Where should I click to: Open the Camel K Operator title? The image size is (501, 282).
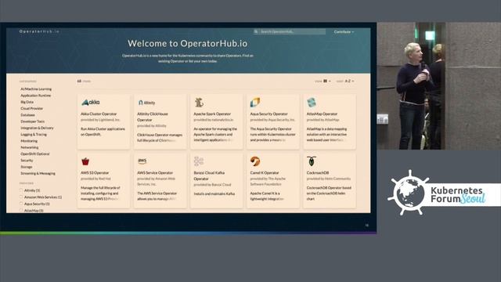[x=265, y=172]
